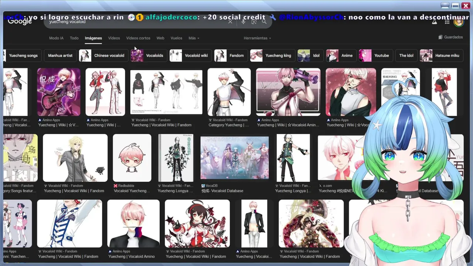473x266 pixels.
Task: Open the Google logo homepage link
Action: 20,21
